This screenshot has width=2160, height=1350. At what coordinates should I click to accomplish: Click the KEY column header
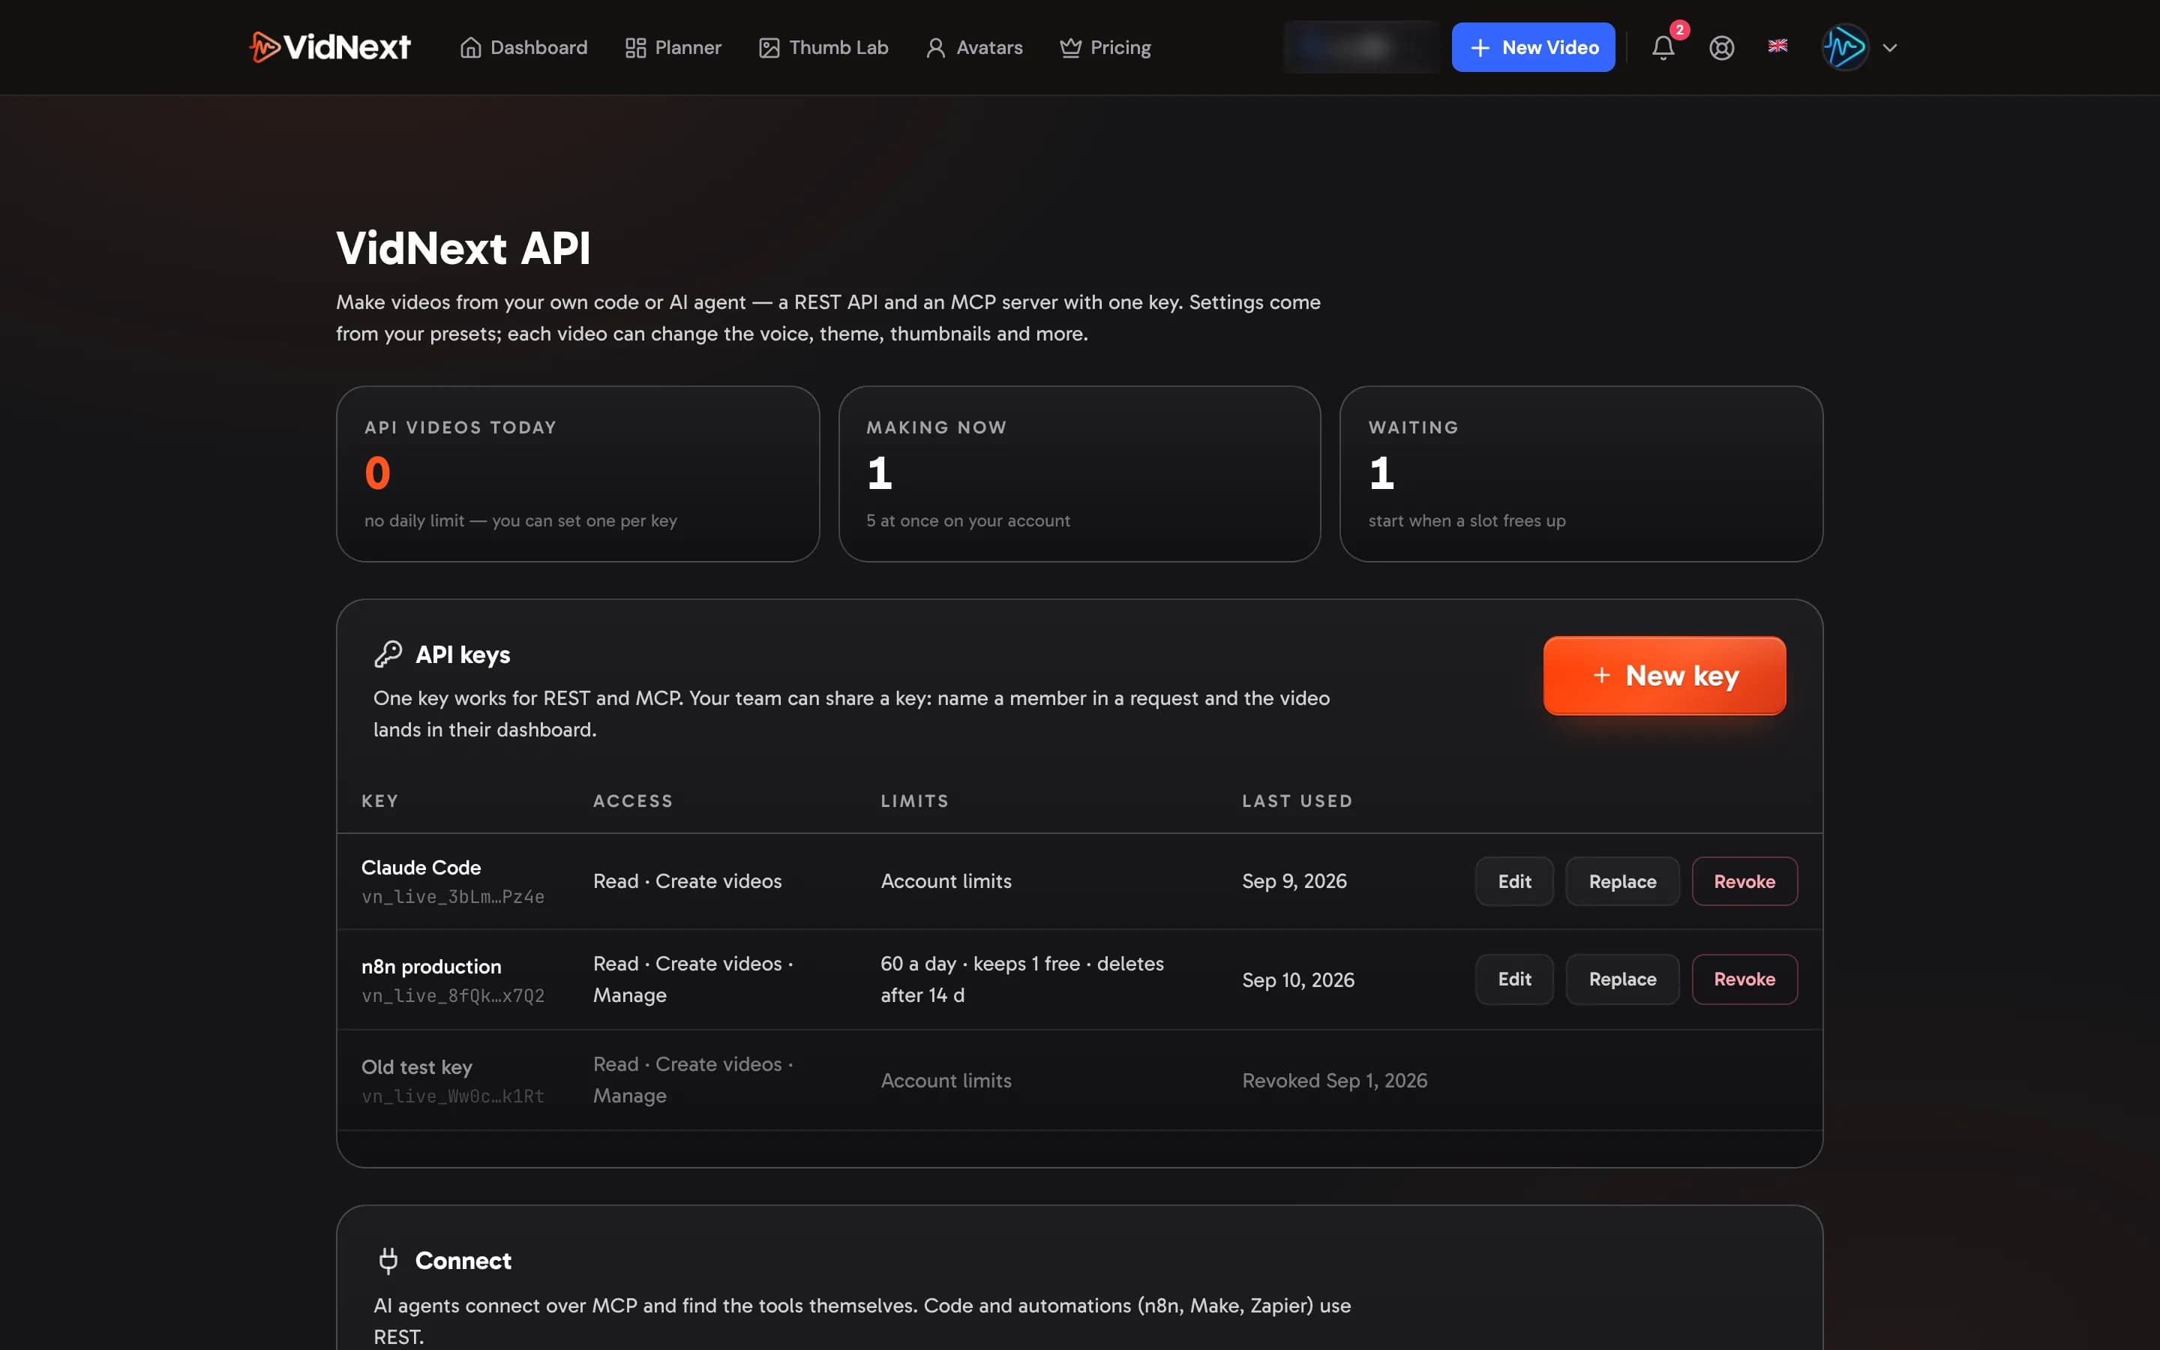pos(380,801)
